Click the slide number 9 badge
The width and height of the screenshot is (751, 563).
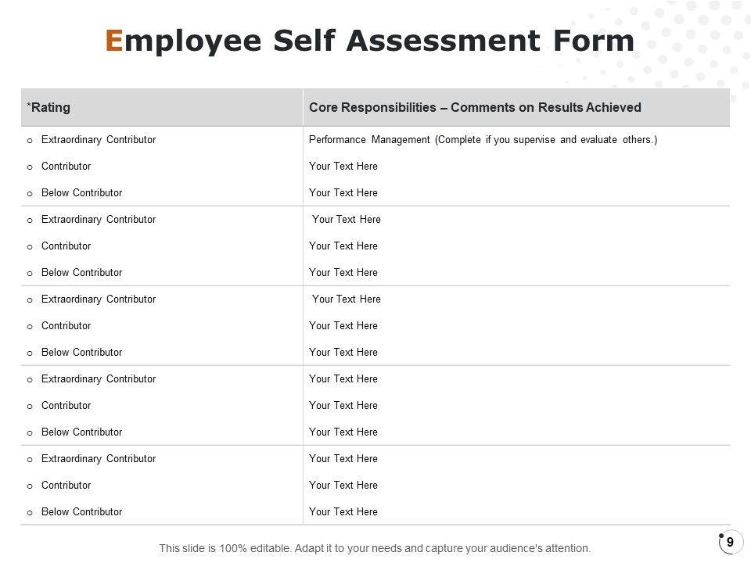click(x=730, y=542)
